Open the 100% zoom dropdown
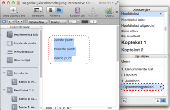This screenshot has height=110, width=170. [x=51, y=108]
